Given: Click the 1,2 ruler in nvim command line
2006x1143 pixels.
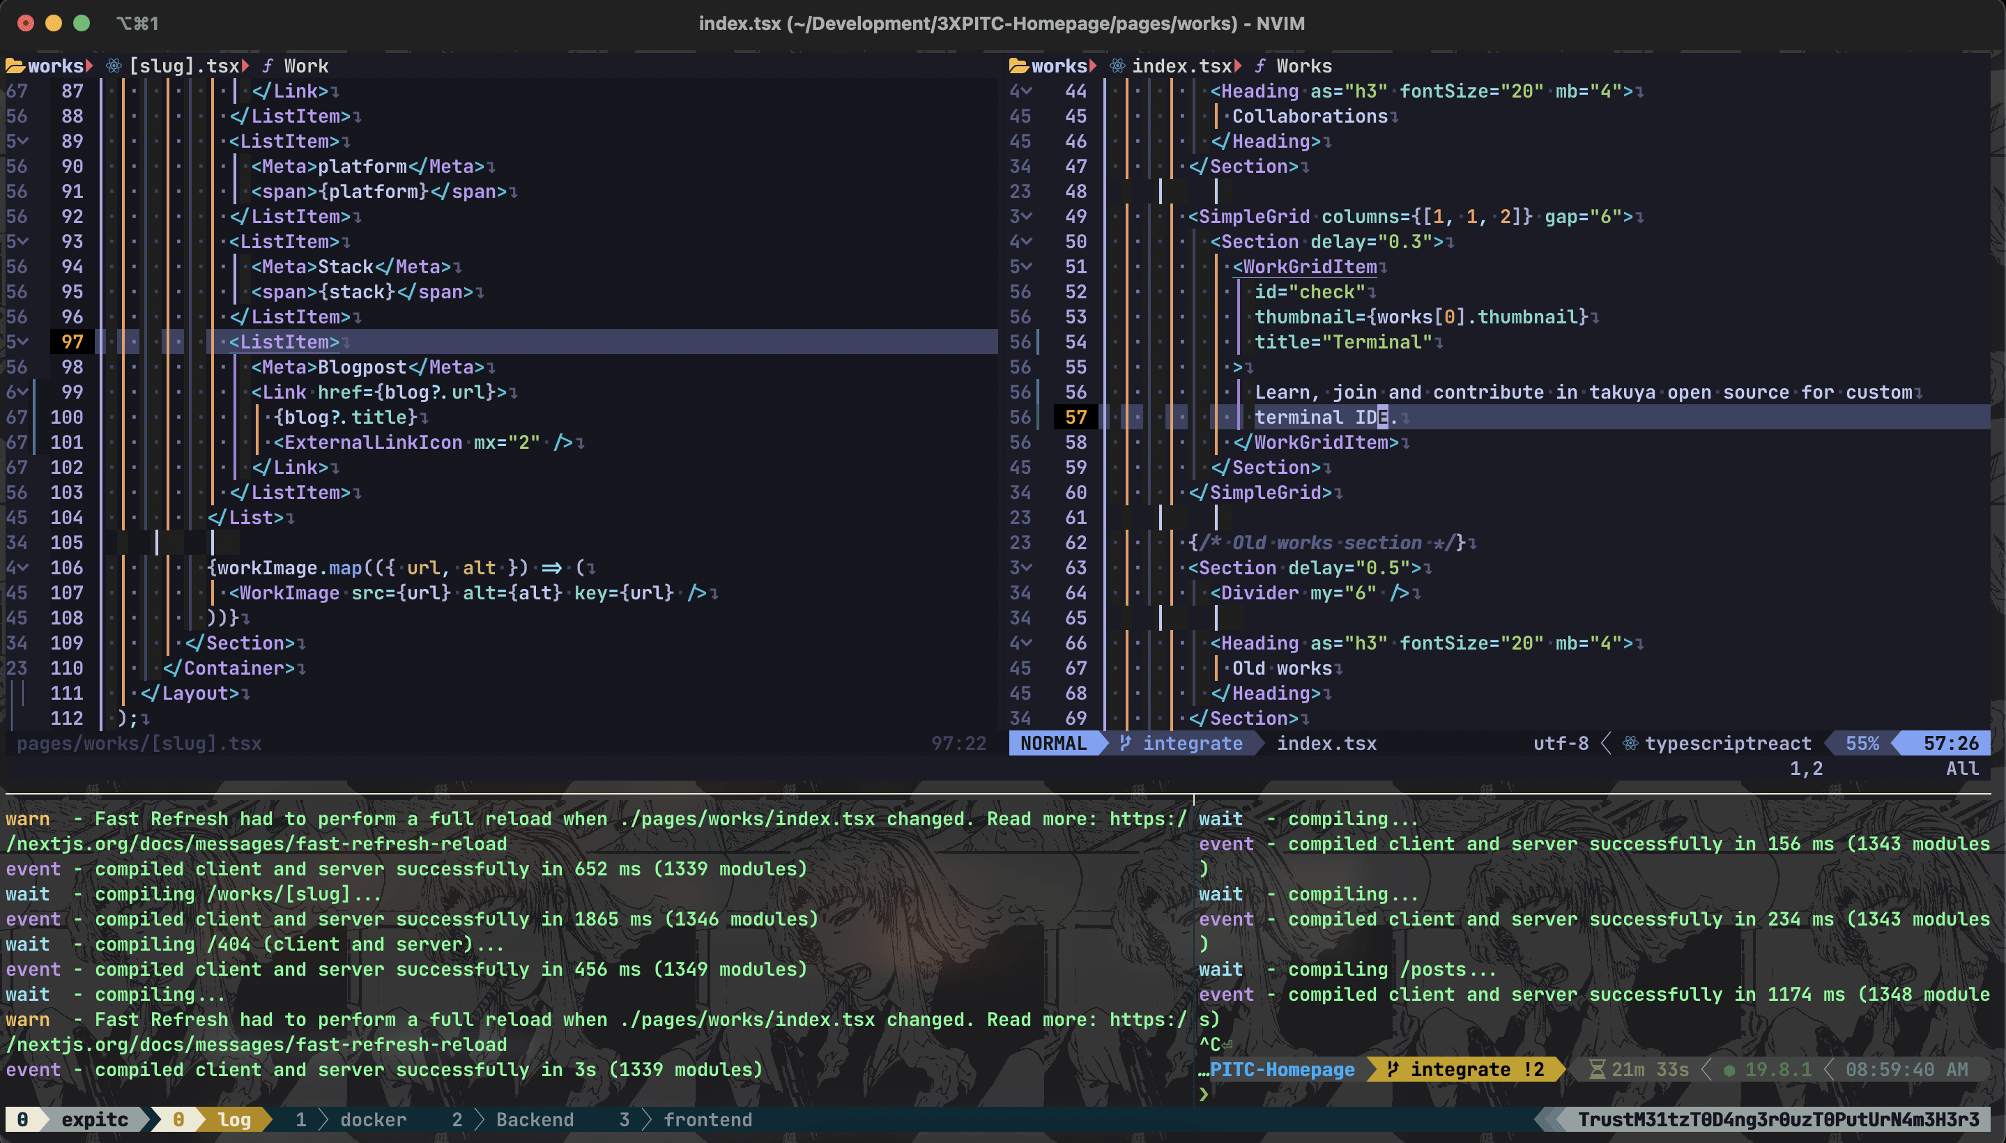Looking at the screenshot, I should (1806, 769).
